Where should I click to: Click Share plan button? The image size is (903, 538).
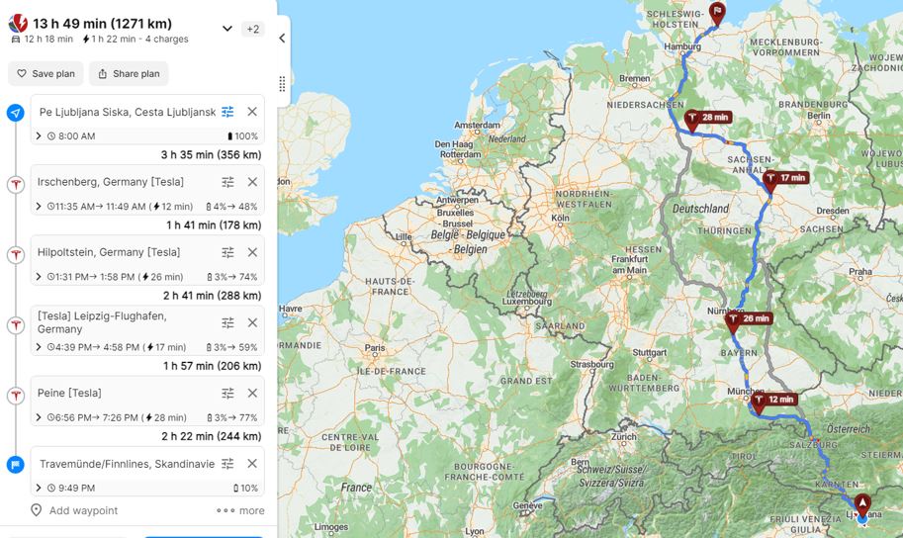tap(129, 74)
